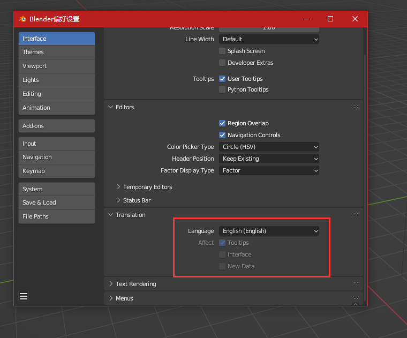Open the Line Width dropdown
The width and height of the screenshot is (407, 338).
(x=269, y=39)
